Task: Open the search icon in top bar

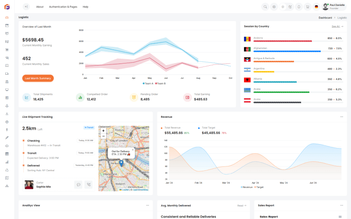Action: pyautogui.click(x=265, y=7)
